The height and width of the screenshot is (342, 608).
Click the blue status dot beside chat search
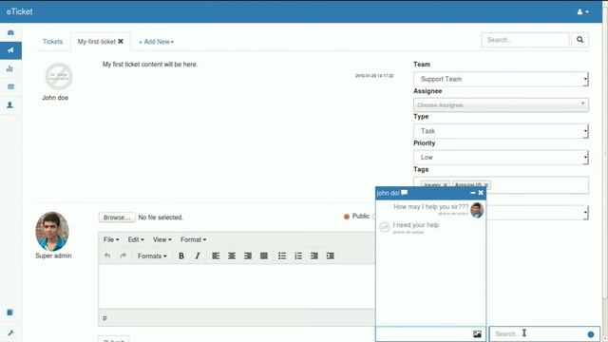591,334
